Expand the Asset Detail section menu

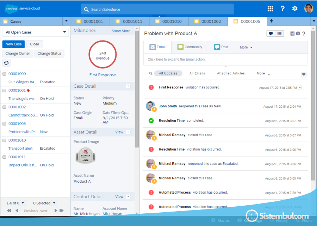coord(128,132)
